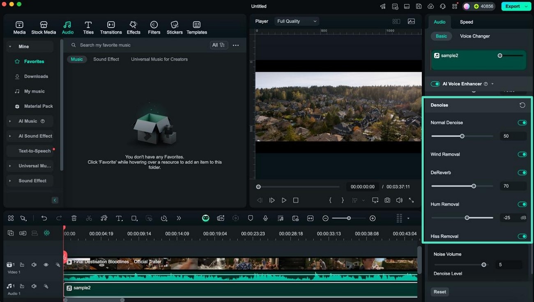Click the Marker shield icon
Image resolution: width=534 pixels, height=302 pixels.
pyautogui.click(x=251, y=218)
